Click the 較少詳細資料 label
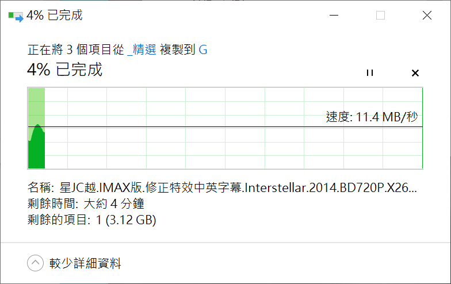Image resolution: width=451 pixels, height=284 pixels. (x=85, y=264)
